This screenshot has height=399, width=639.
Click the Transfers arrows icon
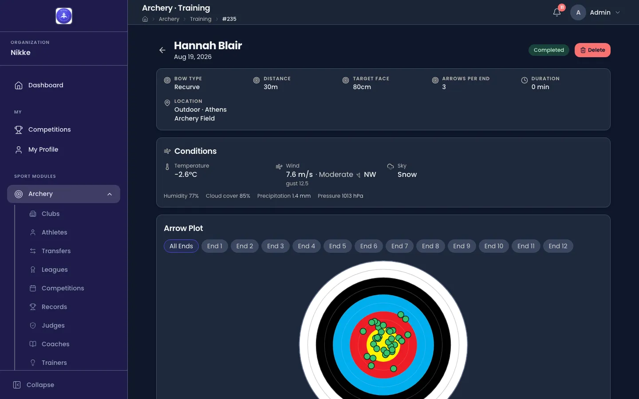(33, 251)
